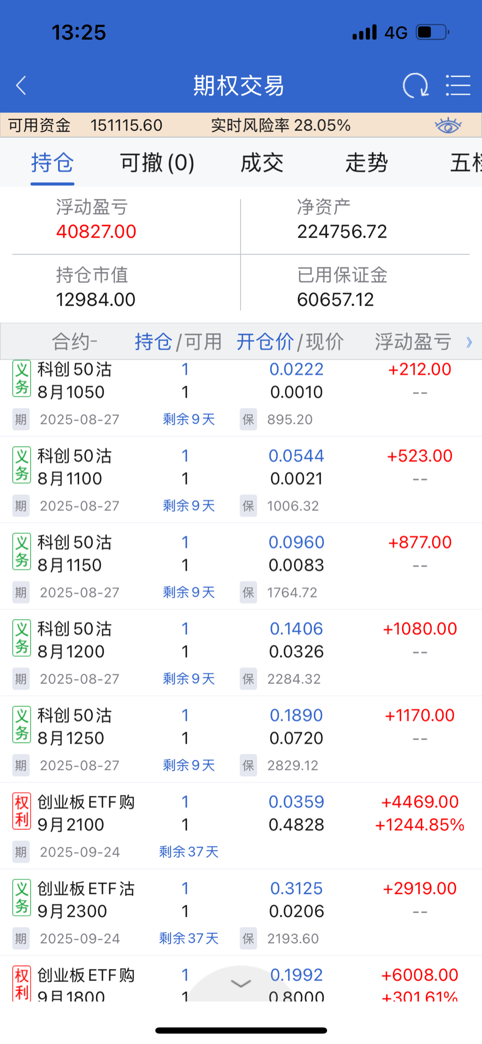Image resolution: width=482 pixels, height=1044 pixels.
Task: Collapse panel using bottom down-chevron handle
Action: click(241, 983)
